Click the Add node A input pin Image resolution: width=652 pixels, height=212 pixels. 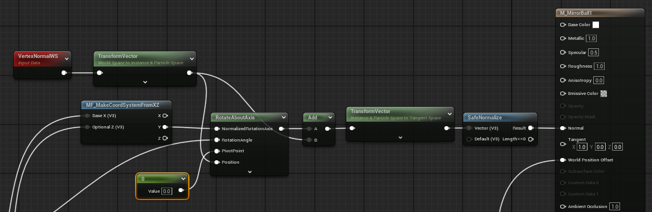click(x=309, y=129)
